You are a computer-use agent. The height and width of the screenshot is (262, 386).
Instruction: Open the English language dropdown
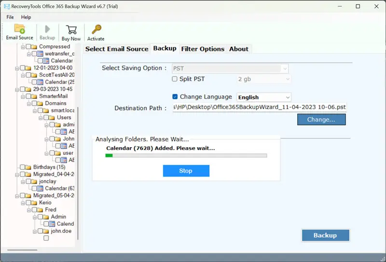(x=264, y=97)
